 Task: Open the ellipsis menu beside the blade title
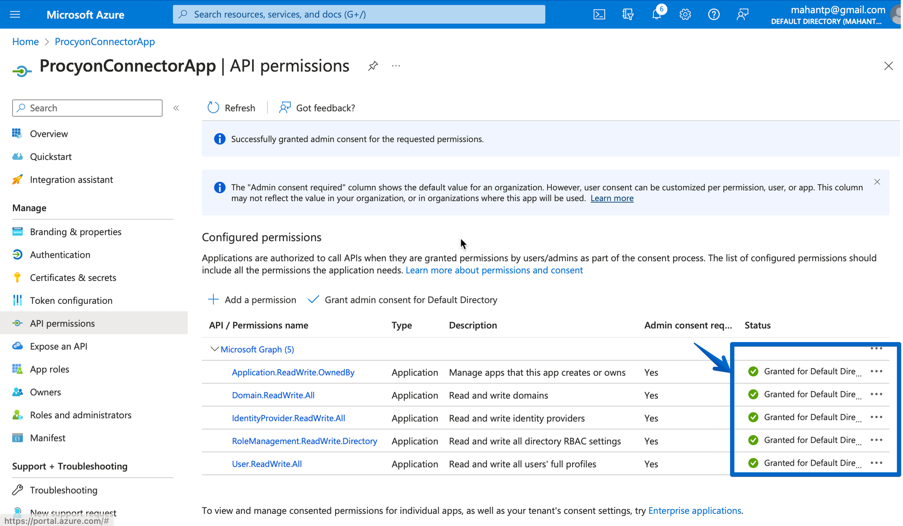click(396, 65)
